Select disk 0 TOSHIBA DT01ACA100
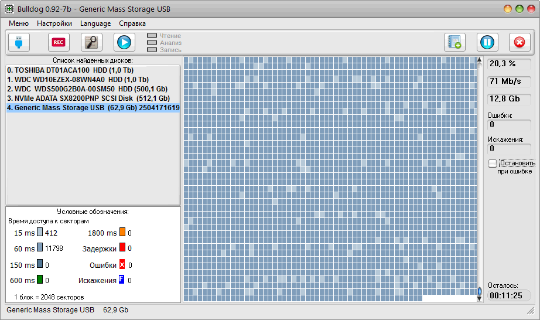Screen dimensions: 540x320 click(93, 70)
